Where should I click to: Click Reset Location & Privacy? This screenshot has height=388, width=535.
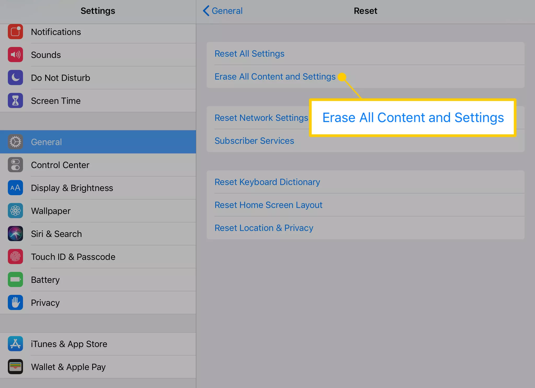pyautogui.click(x=264, y=228)
